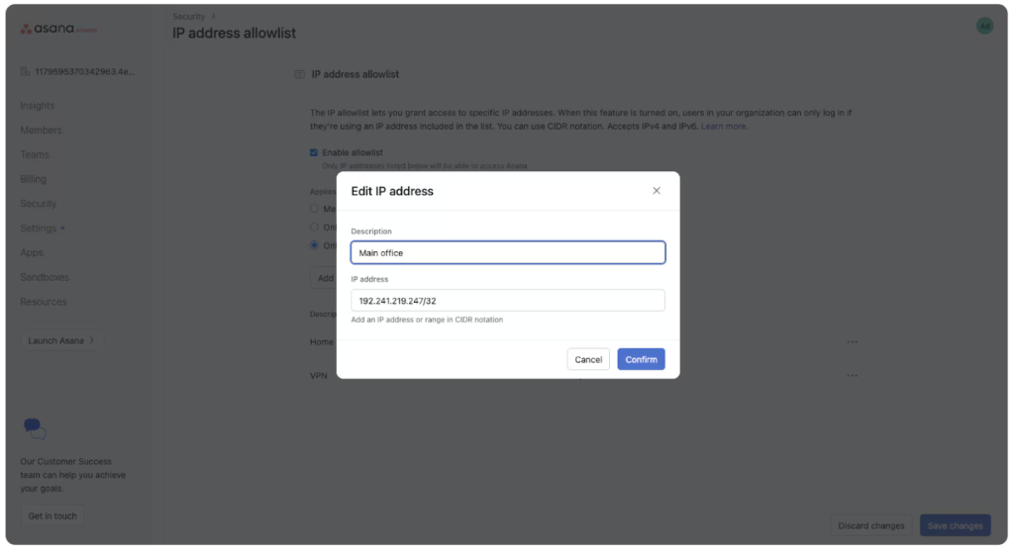
Task: Click the chat bubbles Customer Success icon
Action: (x=35, y=428)
